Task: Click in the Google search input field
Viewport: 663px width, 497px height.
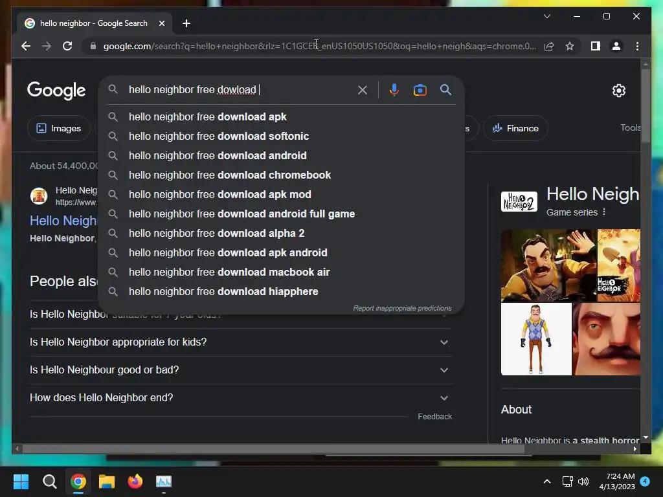Action: click(239, 89)
